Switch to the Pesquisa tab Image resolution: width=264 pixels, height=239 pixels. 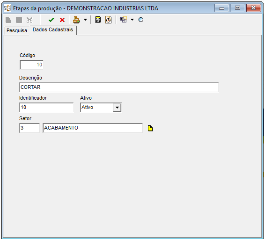[17, 30]
